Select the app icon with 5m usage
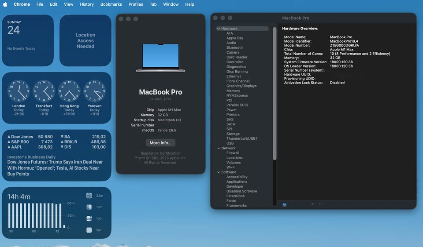The image size is (423, 247). pos(89,230)
